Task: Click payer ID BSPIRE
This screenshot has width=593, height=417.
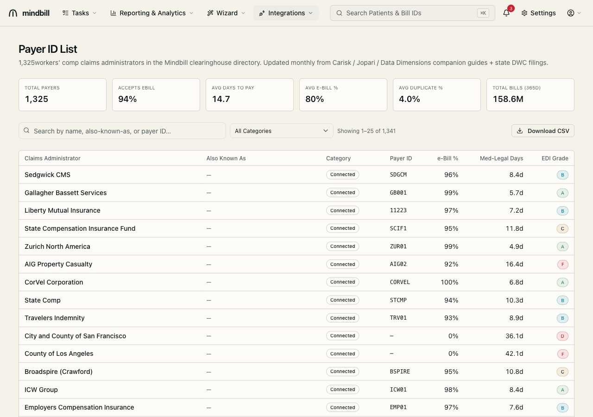Action: pyautogui.click(x=400, y=372)
